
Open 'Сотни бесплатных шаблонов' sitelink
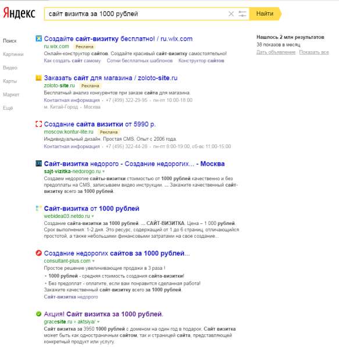point(140,60)
